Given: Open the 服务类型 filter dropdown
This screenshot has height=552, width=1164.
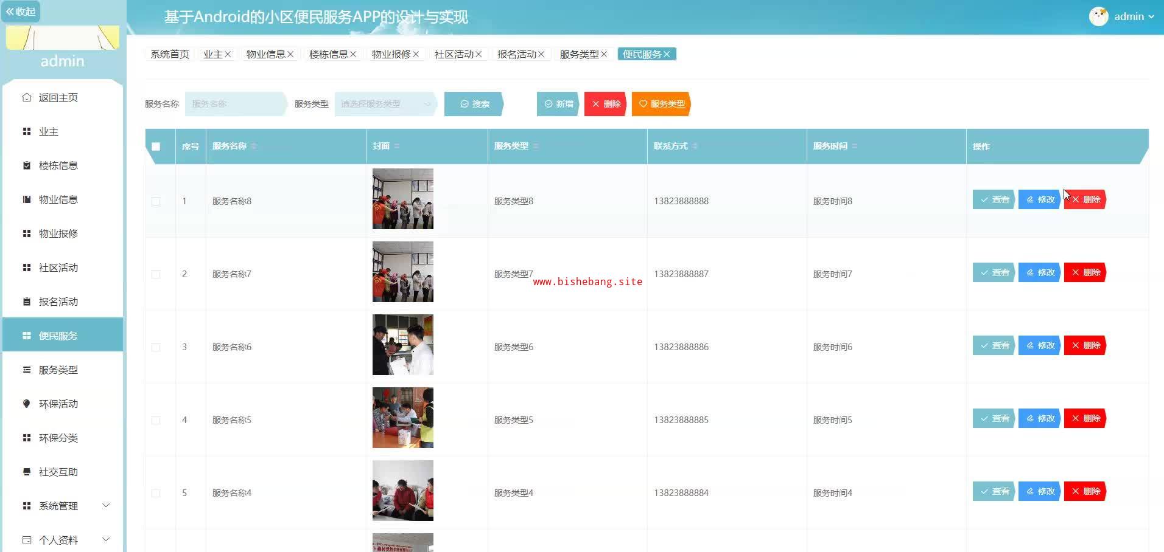Looking at the screenshot, I should coord(386,104).
